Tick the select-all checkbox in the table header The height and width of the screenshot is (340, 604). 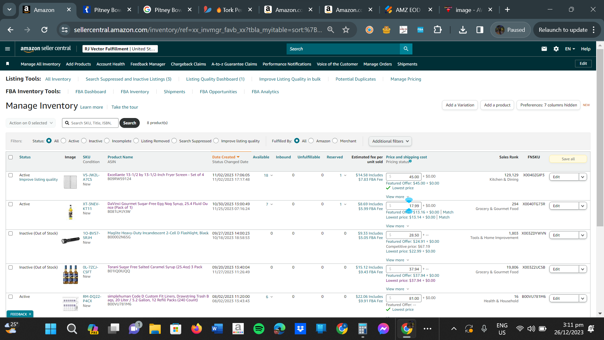(x=11, y=157)
